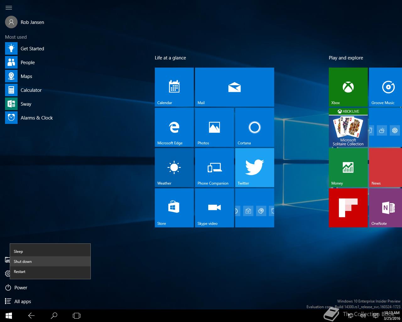Open Search from the taskbar
The height and width of the screenshot is (322, 402).
54,316
